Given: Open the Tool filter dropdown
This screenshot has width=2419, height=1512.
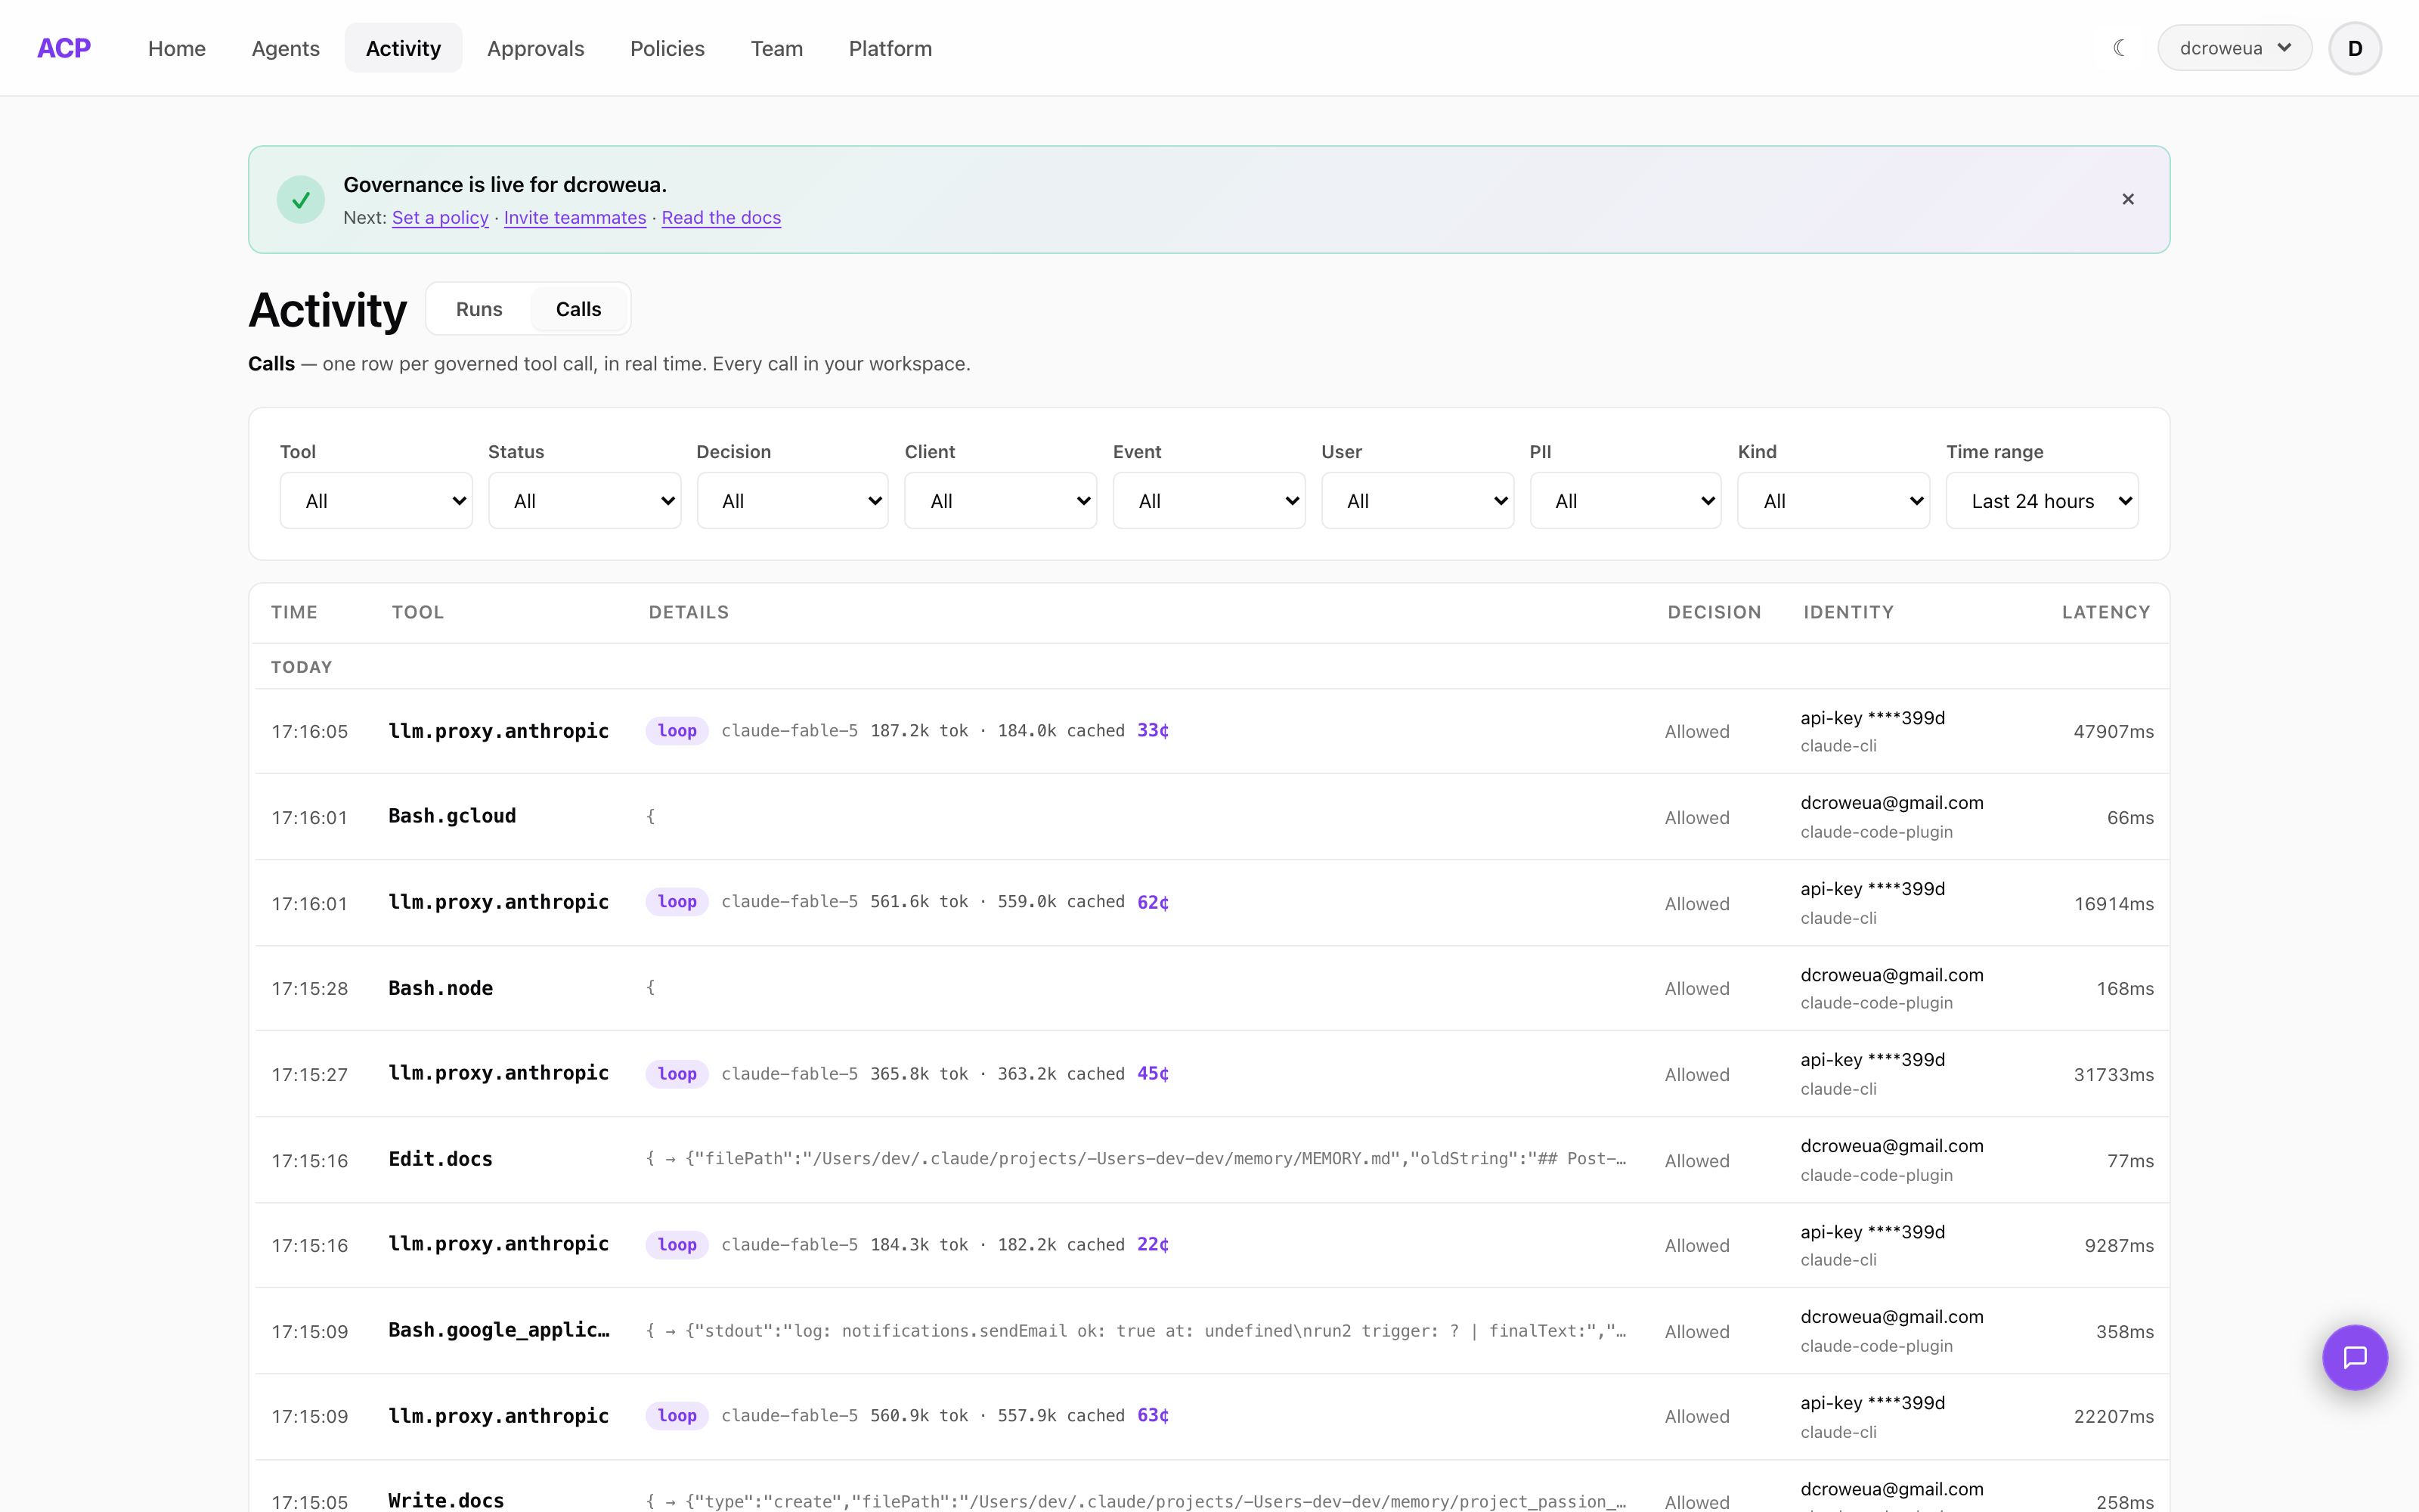Looking at the screenshot, I should click(376, 501).
